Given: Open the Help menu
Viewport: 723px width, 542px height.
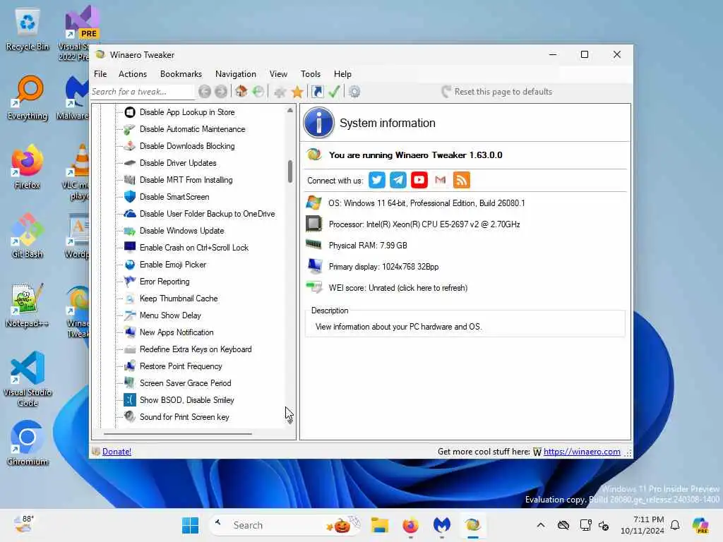Looking at the screenshot, I should coord(342,73).
